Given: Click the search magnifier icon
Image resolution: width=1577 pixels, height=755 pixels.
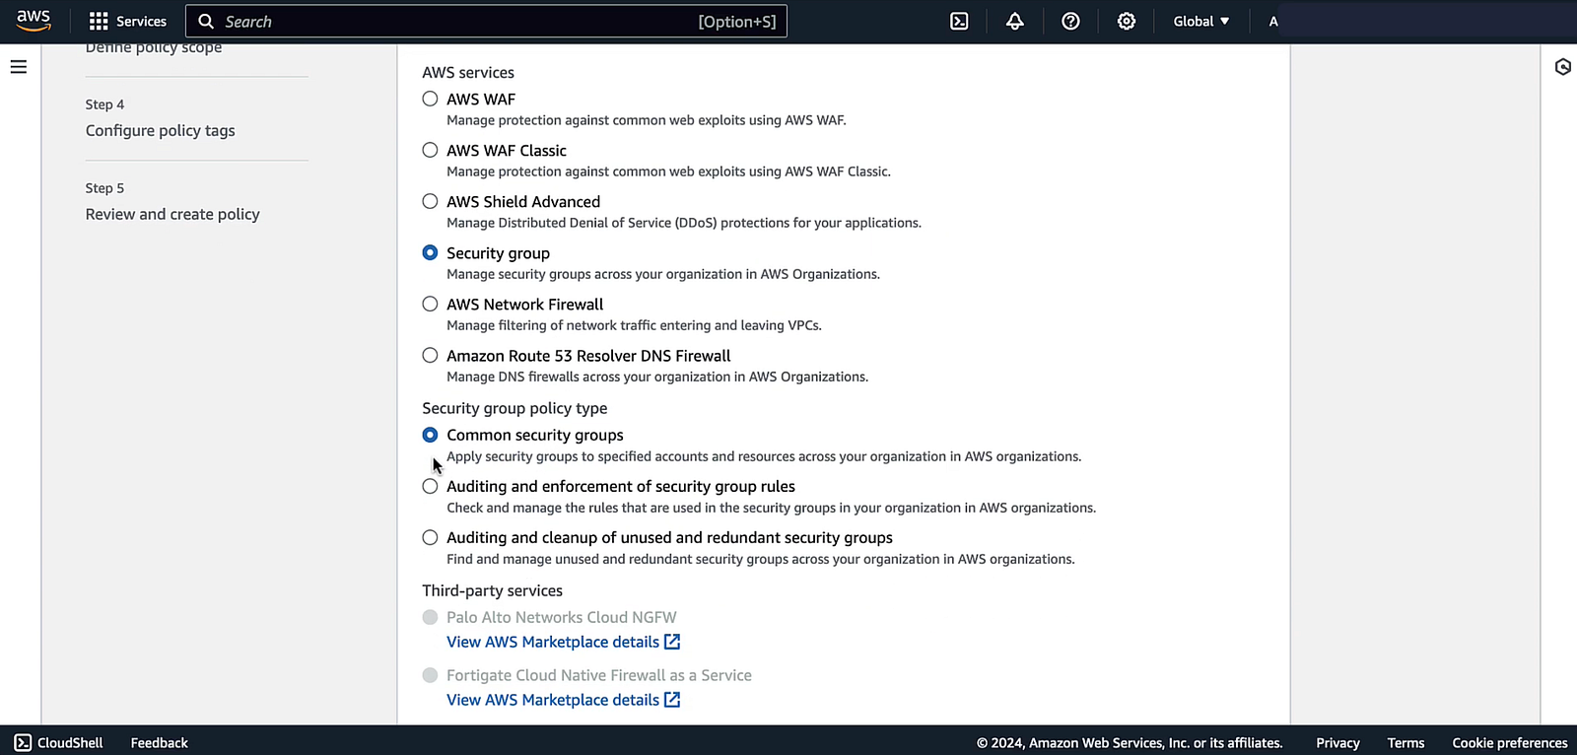Looking at the screenshot, I should (206, 21).
